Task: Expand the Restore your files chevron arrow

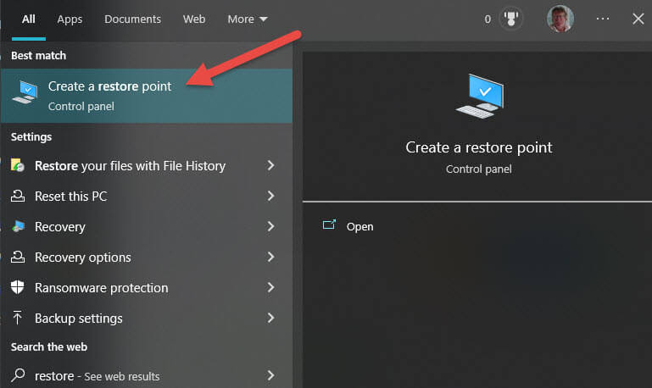Action: [x=270, y=165]
